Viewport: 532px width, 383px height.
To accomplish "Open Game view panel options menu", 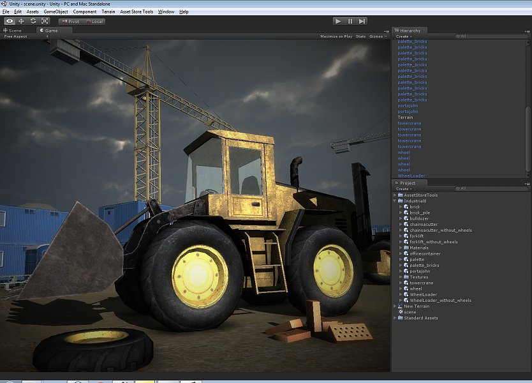I will 387,31.
